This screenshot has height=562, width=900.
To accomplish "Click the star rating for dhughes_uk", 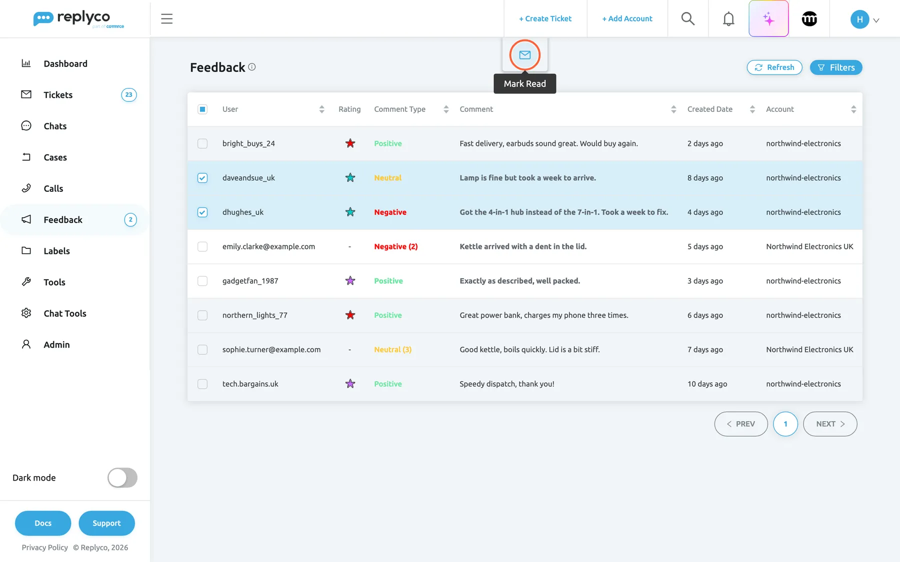I will (350, 212).
